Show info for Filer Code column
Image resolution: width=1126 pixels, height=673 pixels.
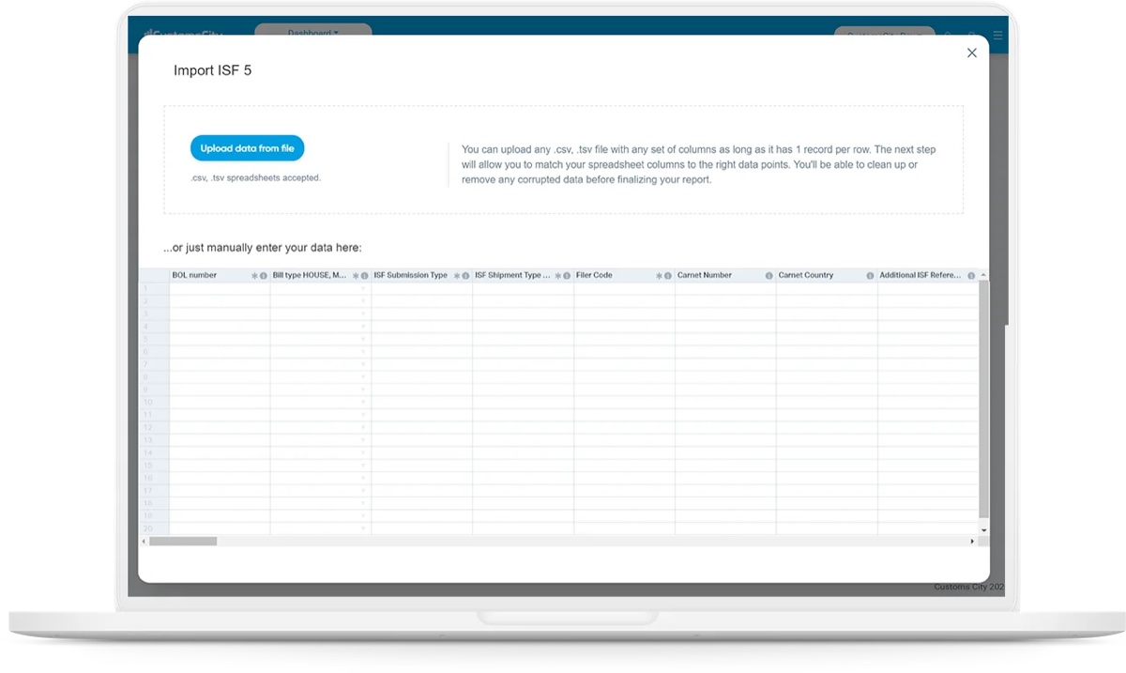pos(668,276)
